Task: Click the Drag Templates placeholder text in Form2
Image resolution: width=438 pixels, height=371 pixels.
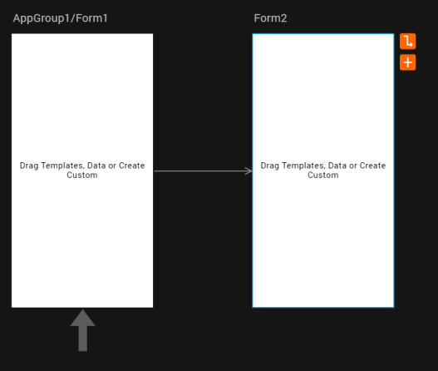Action: click(323, 171)
